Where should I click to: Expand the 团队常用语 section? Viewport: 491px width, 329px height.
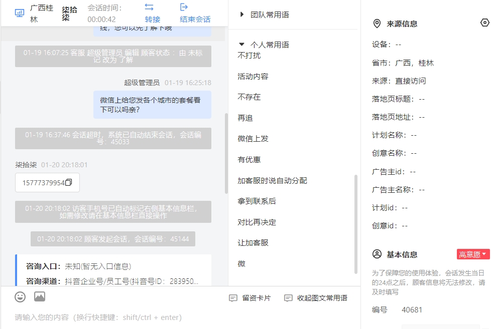coord(241,15)
